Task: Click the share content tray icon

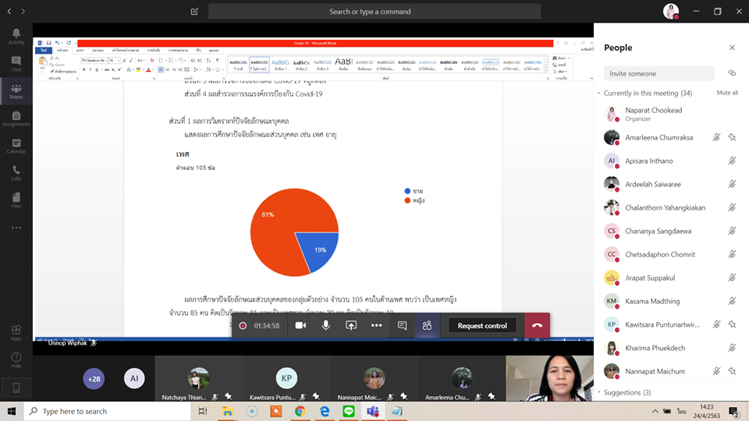Action: [x=351, y=326]
